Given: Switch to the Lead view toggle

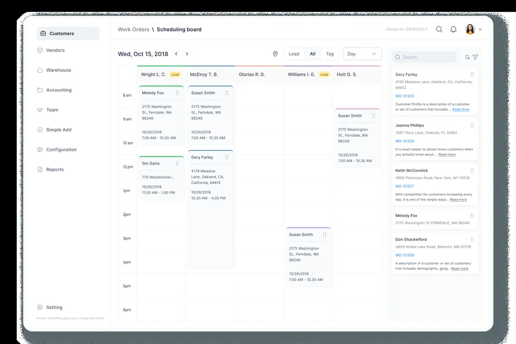Looking at the screenshot, I should 294,54.
